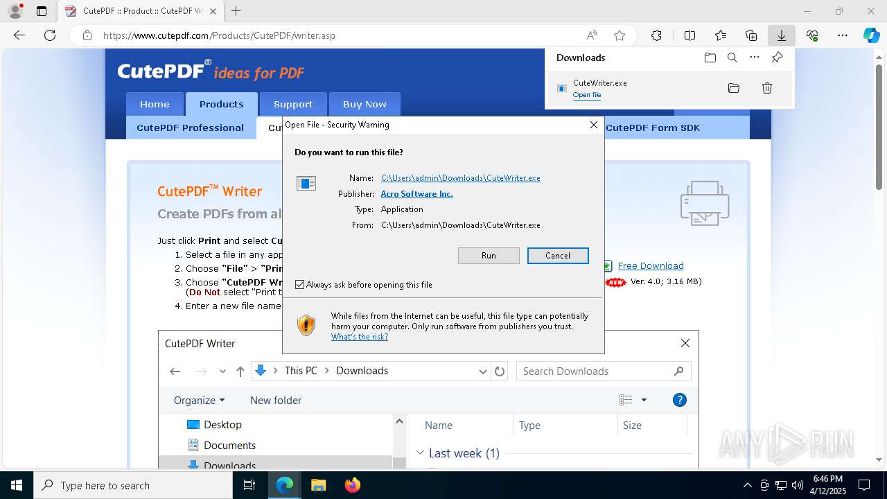The width and height of the screenshot is (887, 499).
Task: Click the Free Download link
Action: (651, 265)
